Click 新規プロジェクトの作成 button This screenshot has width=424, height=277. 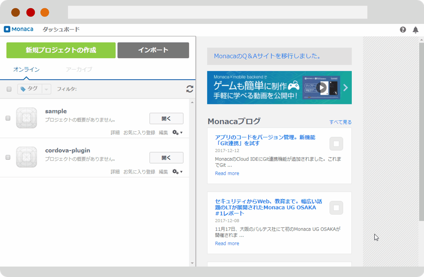tap(61, 50)
